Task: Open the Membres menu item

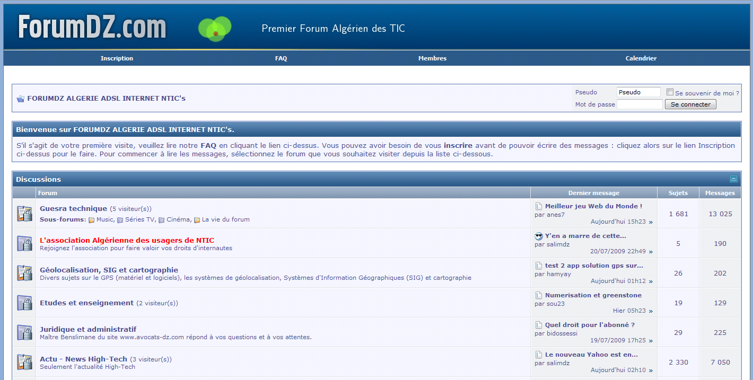Action: [432, 58]
